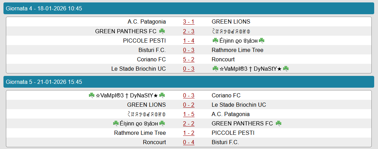The width and height of the screenshot is (378, 149).
Task: Click shamrock before VaMpI®3 DyNaStY in Giornata 5
Action: [92, 95]
